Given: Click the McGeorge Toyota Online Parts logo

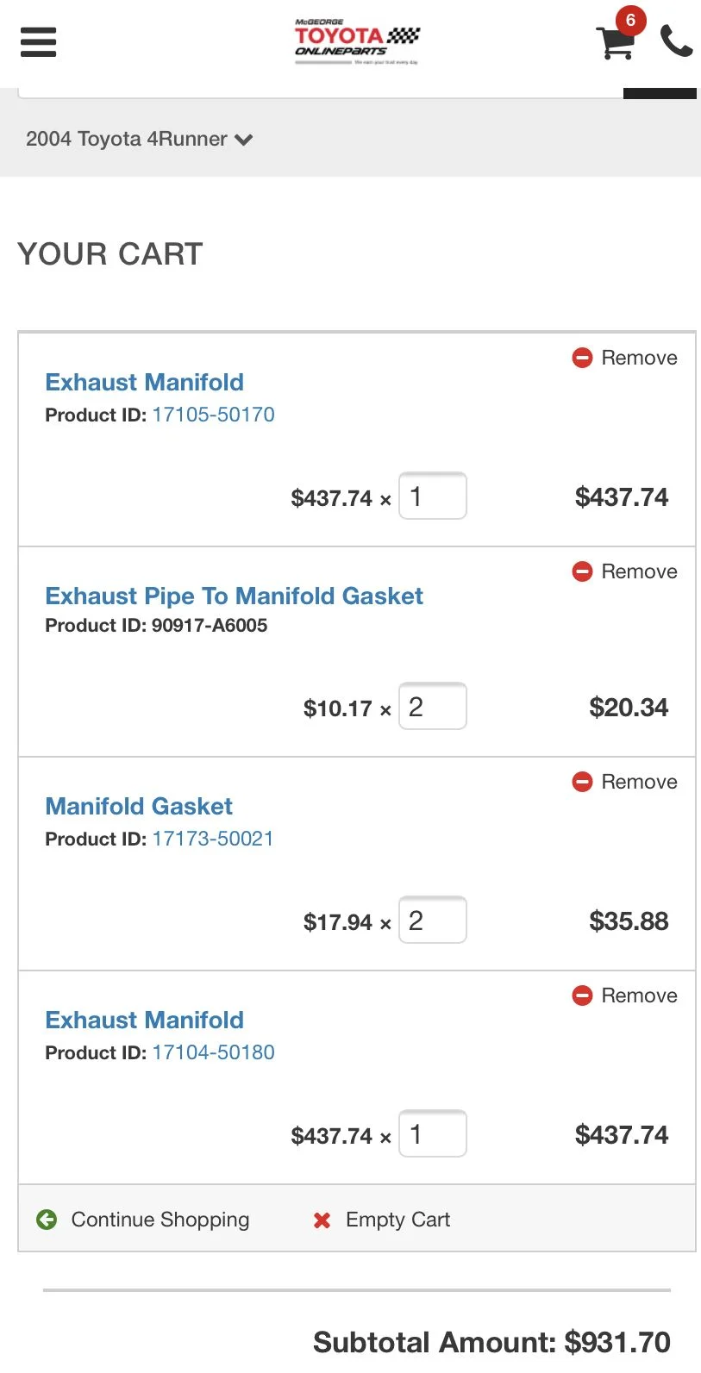Looking at the screenshot, I should click(x=357, y=42).
